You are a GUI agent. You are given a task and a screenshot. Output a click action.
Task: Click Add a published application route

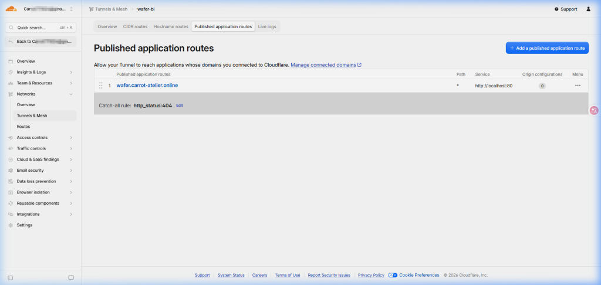547,48
